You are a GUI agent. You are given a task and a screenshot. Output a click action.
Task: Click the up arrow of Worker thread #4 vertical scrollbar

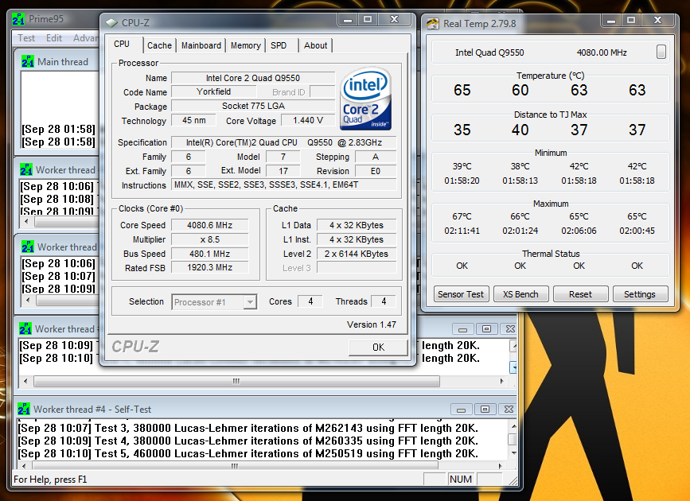(x=513, y=425)
